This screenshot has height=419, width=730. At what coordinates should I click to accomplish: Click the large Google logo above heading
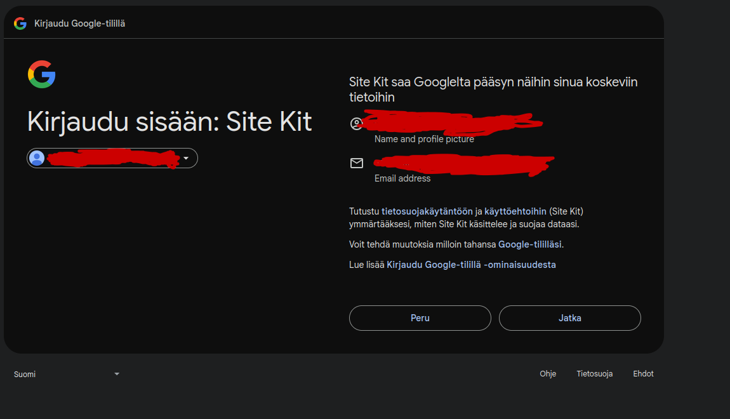click(42, 74)
